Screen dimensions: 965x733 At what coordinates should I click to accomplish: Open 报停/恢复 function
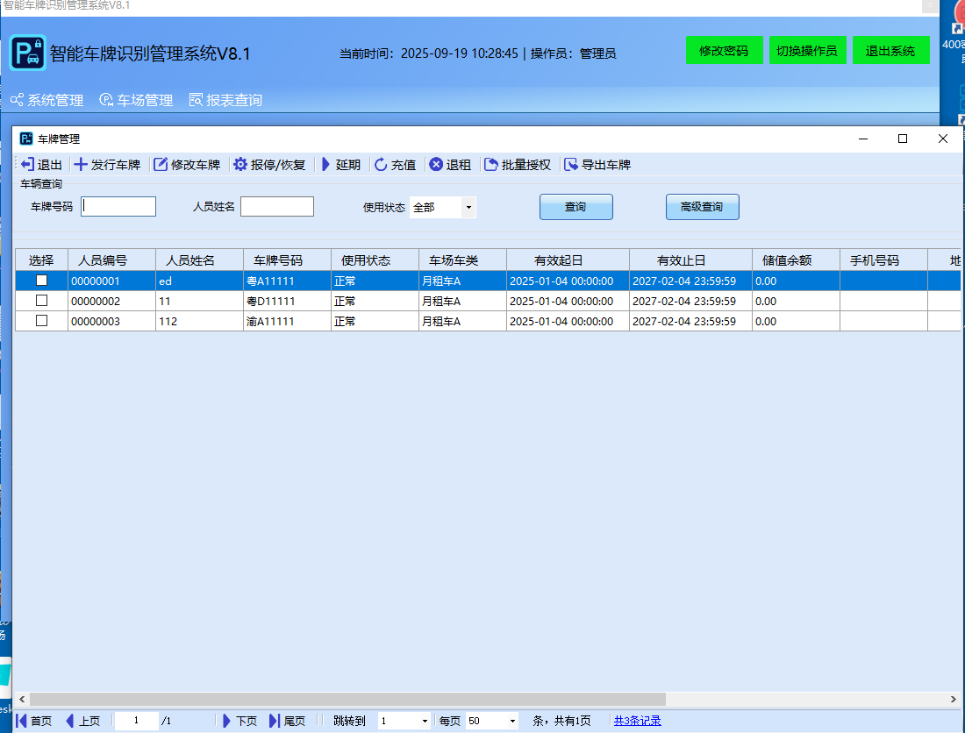269,164
